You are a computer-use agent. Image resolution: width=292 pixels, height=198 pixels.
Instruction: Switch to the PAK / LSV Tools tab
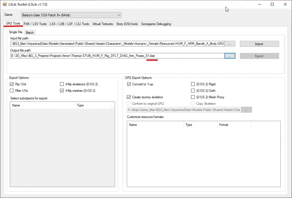click(35, 24)
